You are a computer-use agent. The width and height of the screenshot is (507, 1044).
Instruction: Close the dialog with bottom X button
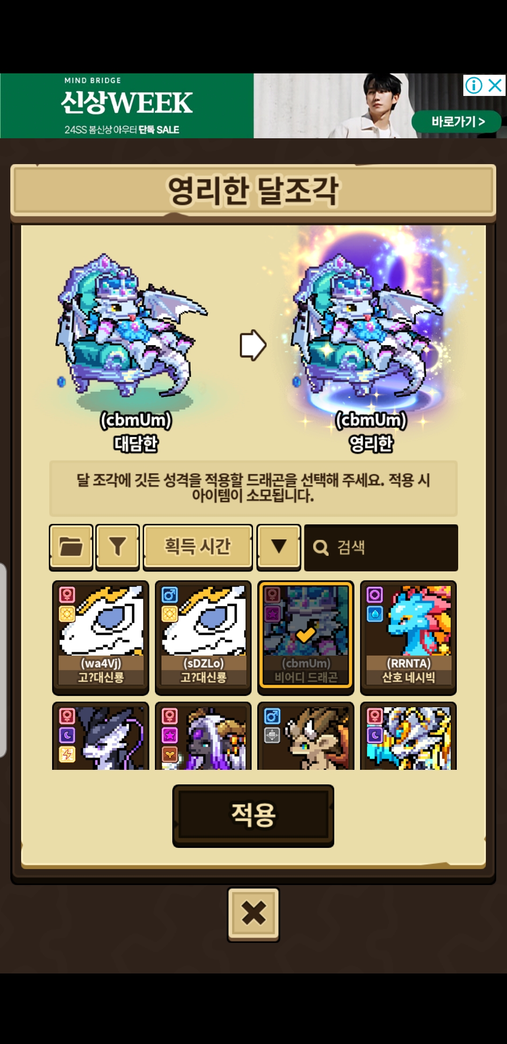tap(253, 914)
